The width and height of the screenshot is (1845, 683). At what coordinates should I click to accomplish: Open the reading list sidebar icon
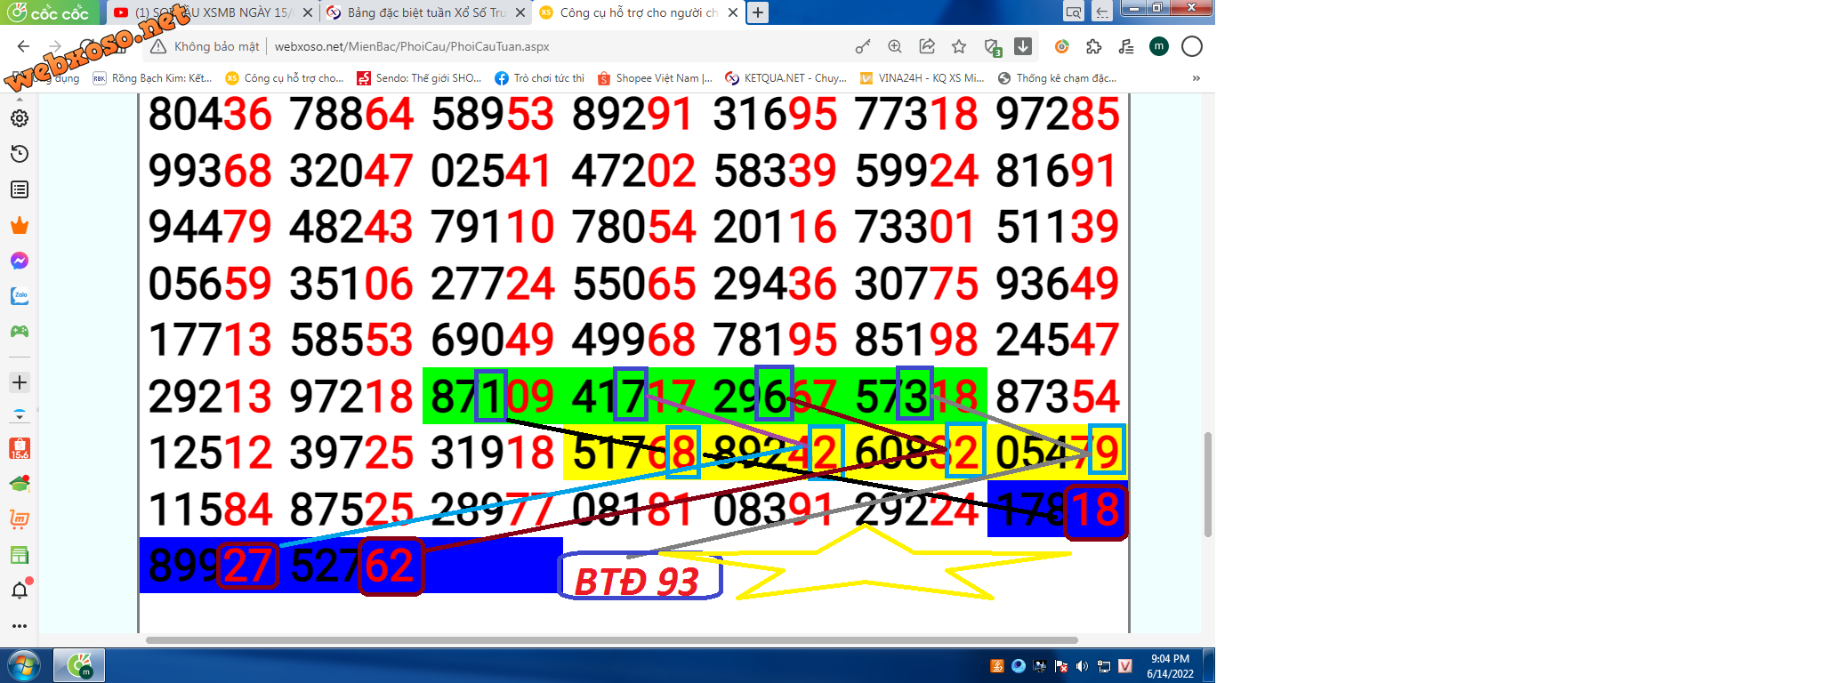coord(20,189)
